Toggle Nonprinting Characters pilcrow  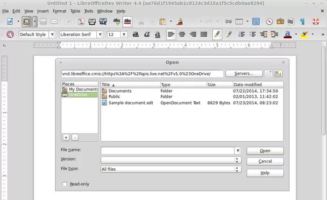[x=302, y=21]
